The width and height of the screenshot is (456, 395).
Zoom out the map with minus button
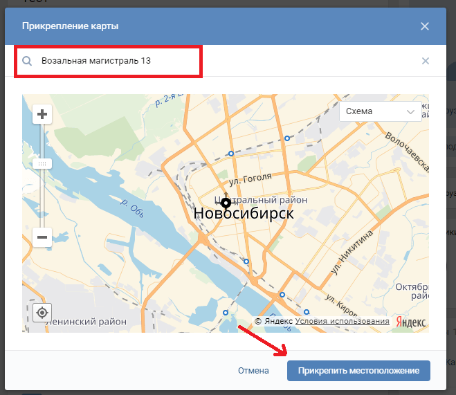[x=42, y=237]
